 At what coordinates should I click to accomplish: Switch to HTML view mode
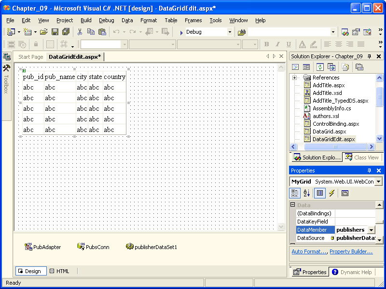tap(60, 271)
